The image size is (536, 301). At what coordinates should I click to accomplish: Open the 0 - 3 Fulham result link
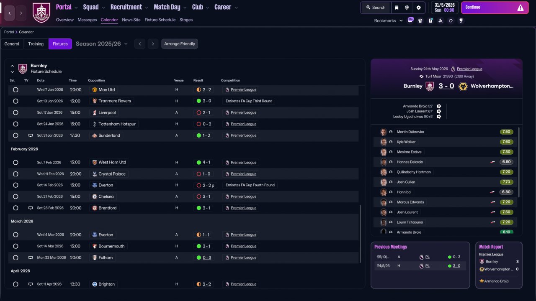pyautogui.click(x=207, y=258)
